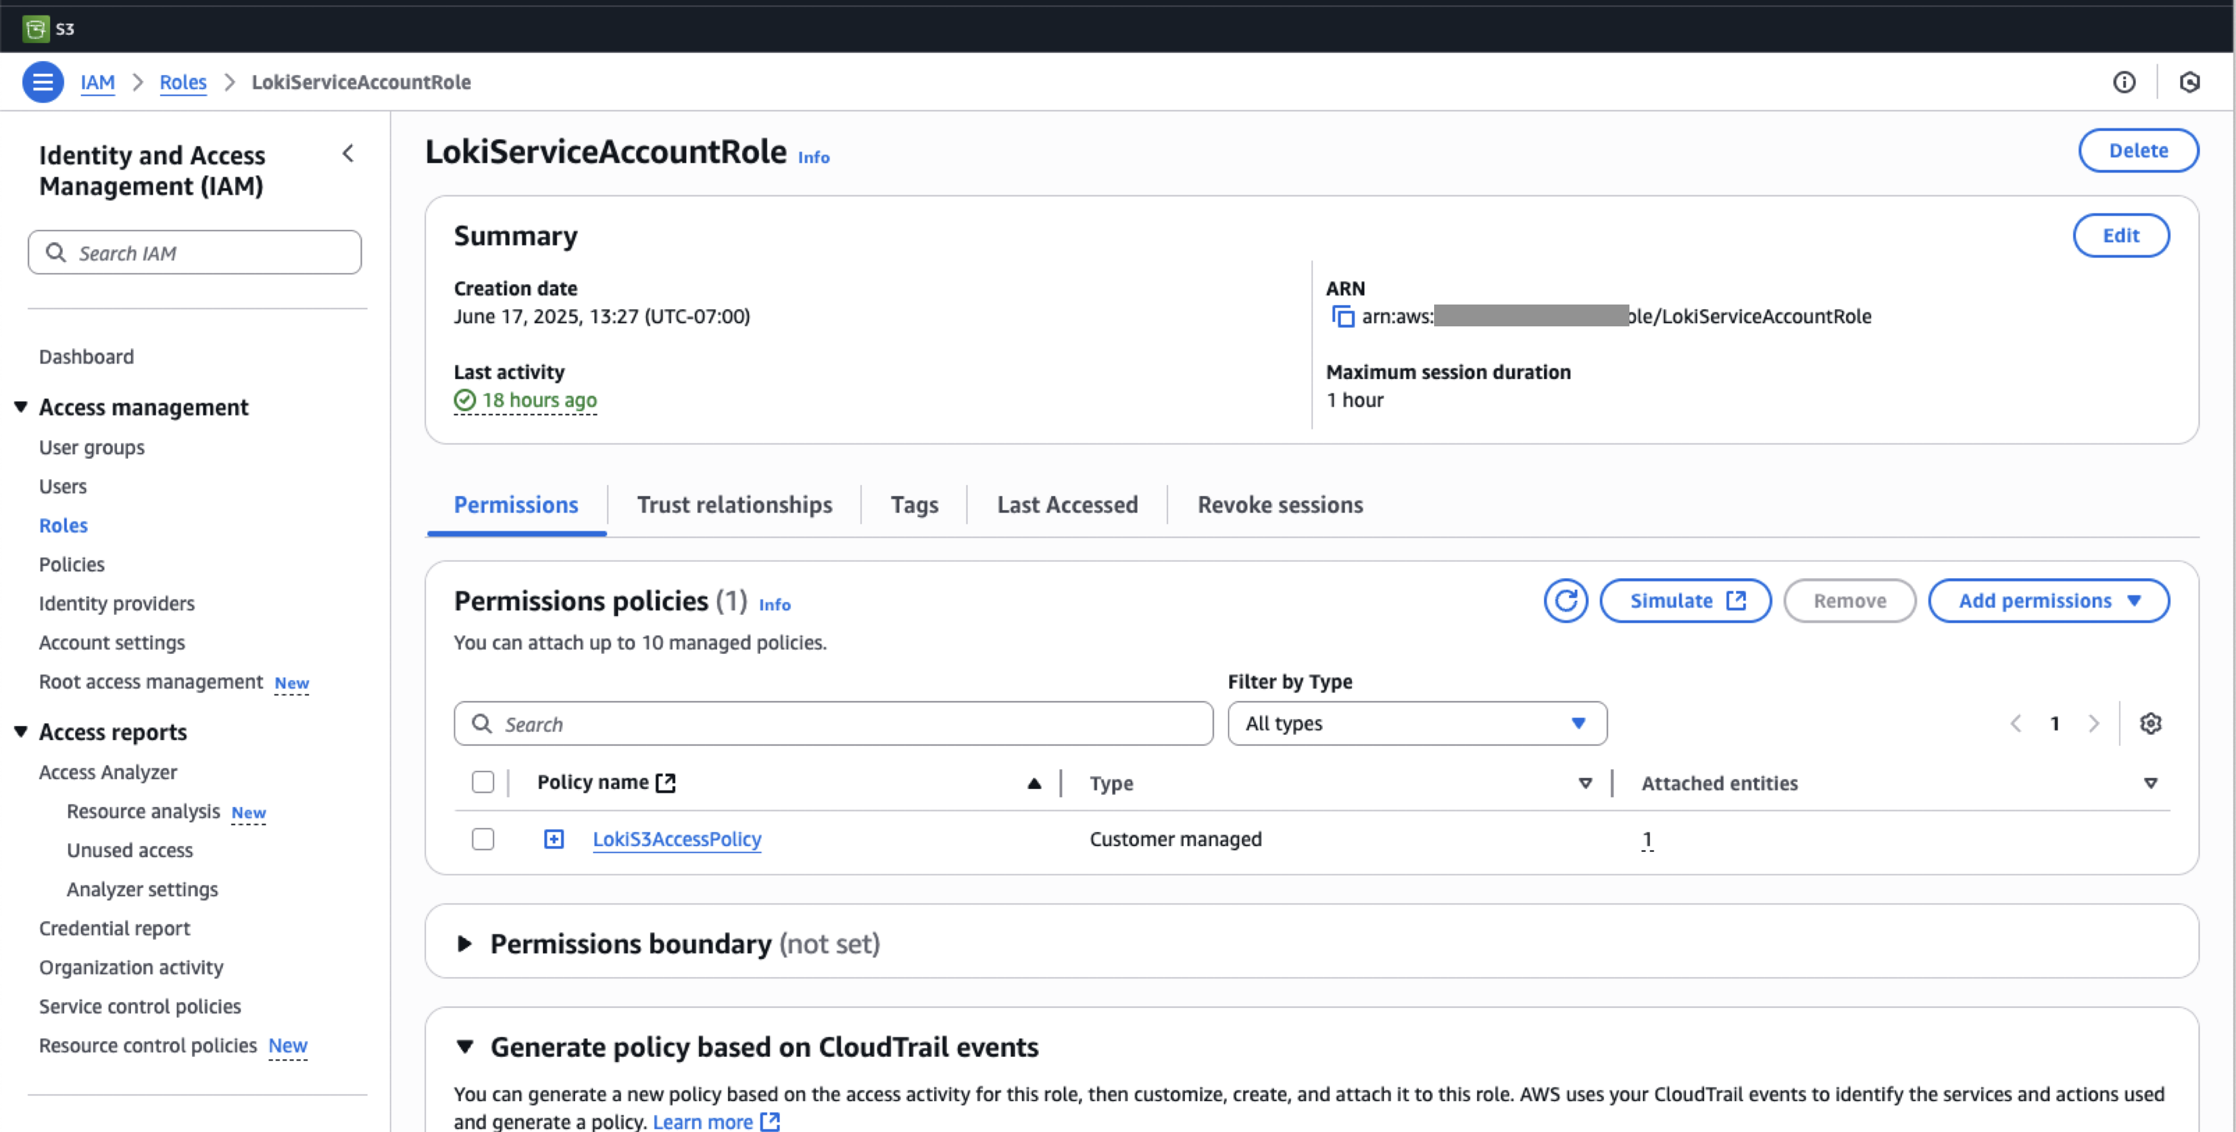Sort by Attached entities column arrow

(2150, 783)
